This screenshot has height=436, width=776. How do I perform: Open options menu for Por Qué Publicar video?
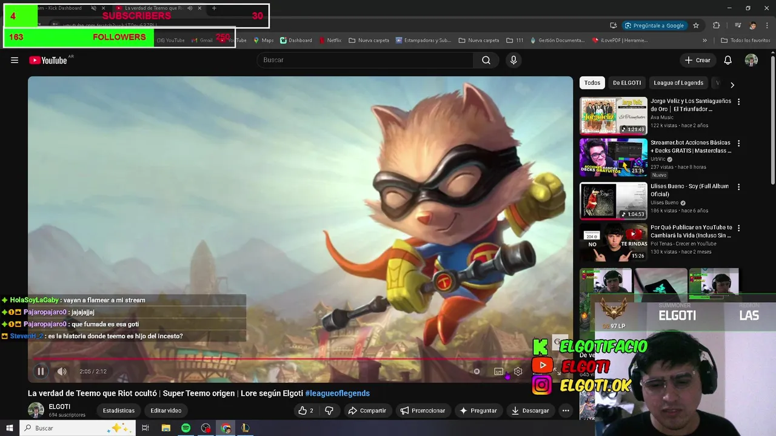(738, 228)
